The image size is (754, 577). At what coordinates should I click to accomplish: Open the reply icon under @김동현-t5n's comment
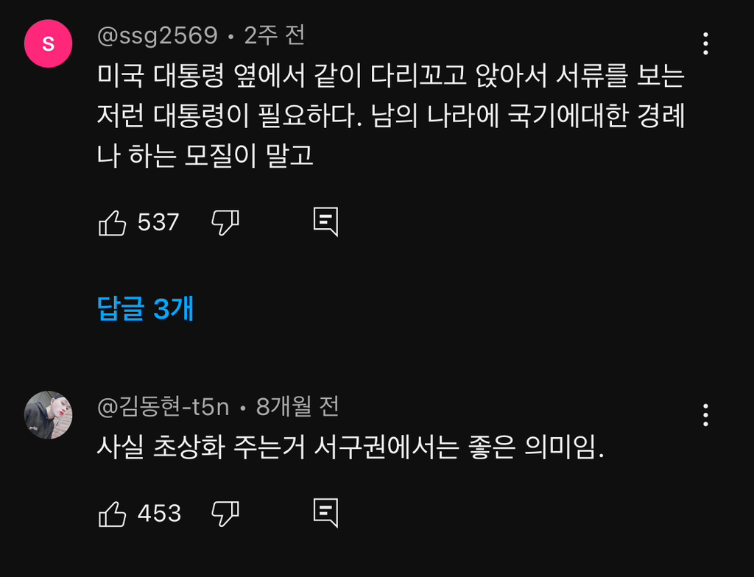click(326, 514)
